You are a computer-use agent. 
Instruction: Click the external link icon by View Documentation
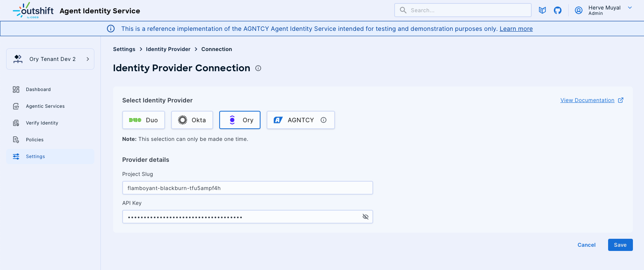[x=621, y=100]
